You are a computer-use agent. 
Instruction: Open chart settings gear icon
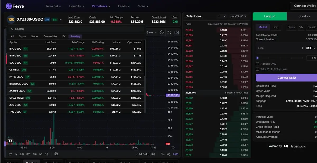162,32
